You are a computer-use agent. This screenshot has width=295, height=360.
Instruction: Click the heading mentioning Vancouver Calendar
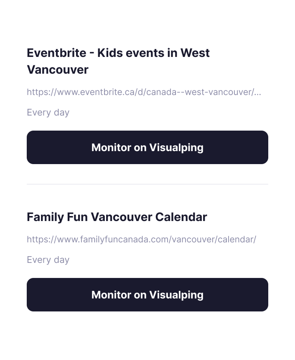point(117,217)
